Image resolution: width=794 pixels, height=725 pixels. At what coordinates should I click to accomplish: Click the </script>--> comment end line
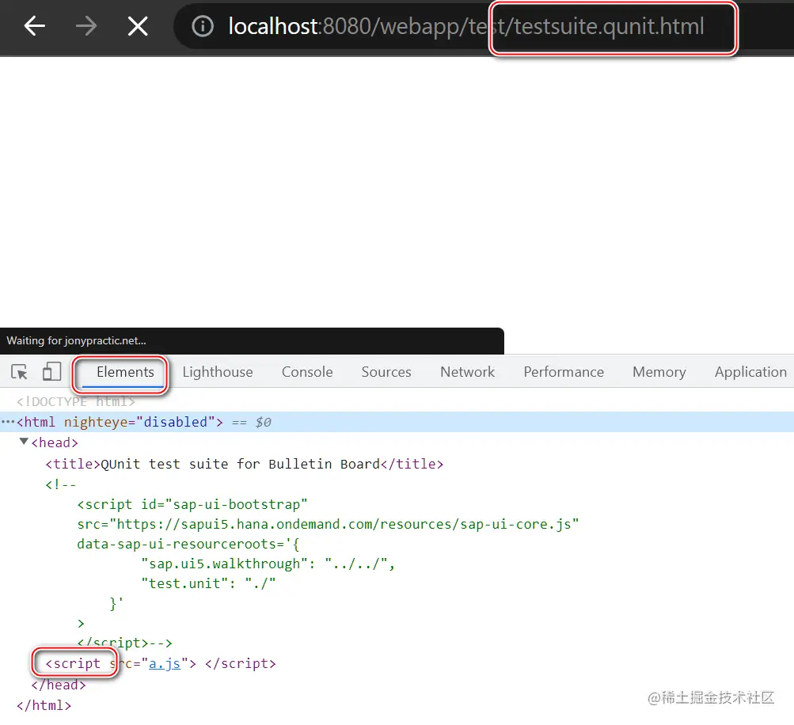[124, 643]
